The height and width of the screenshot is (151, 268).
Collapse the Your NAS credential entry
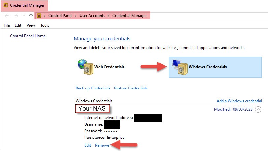click(x=258, y=110)
